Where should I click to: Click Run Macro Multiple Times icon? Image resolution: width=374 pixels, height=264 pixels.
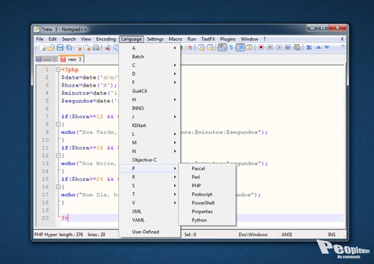[x=288, y=47]
